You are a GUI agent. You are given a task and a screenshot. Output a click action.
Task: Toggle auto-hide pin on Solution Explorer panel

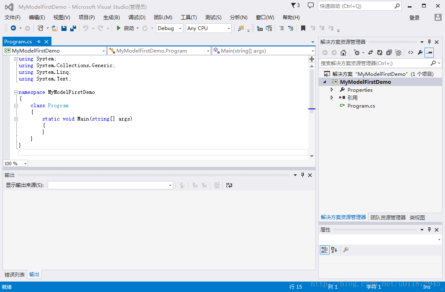click(429, 42)
